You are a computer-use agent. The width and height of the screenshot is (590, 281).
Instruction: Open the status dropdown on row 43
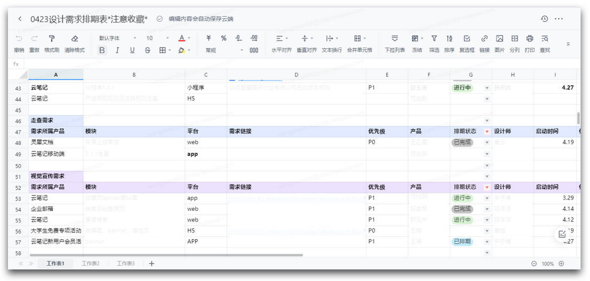pyautogui.click(x=487, y=88)
